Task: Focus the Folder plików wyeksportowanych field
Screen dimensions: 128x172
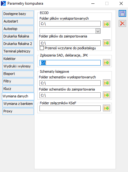Action: click(x=70, y=24)
